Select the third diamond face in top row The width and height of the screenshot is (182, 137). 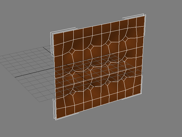tap(108, 42)
